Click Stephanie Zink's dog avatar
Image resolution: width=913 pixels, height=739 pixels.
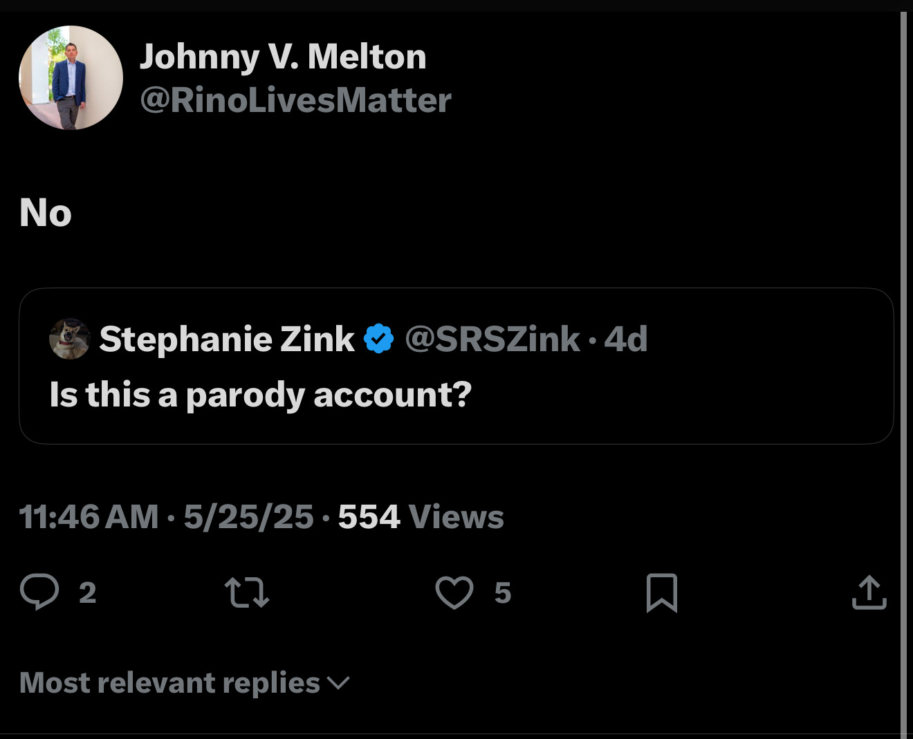coord(69,339)
